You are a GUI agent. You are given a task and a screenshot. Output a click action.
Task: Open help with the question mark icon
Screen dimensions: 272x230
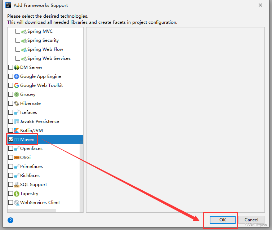point(10,220)
